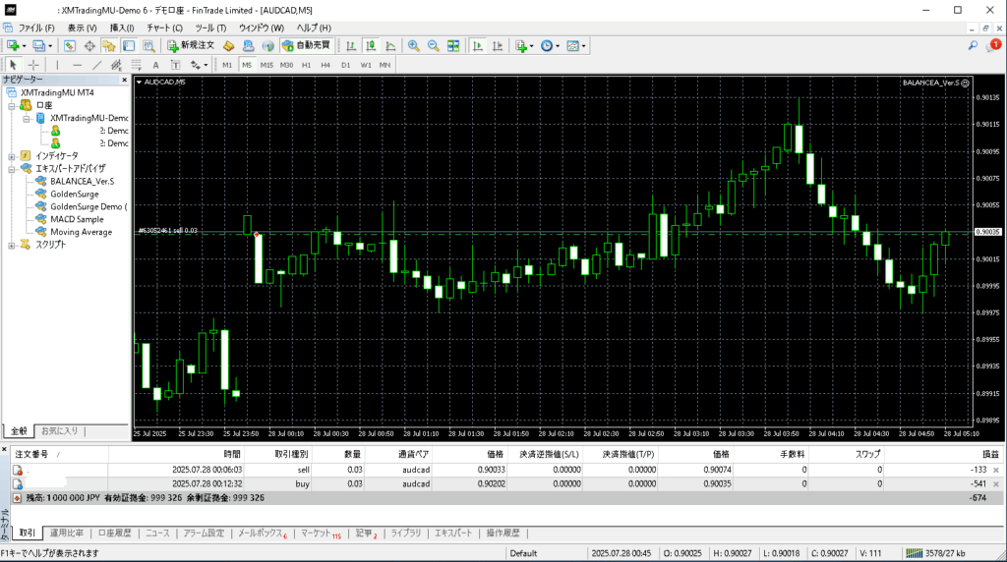Image resolution: width=1007 pixels, height=562 pixels.
Task: Switch chart to Bar Chart mode
Action: [x=351, y=45]
